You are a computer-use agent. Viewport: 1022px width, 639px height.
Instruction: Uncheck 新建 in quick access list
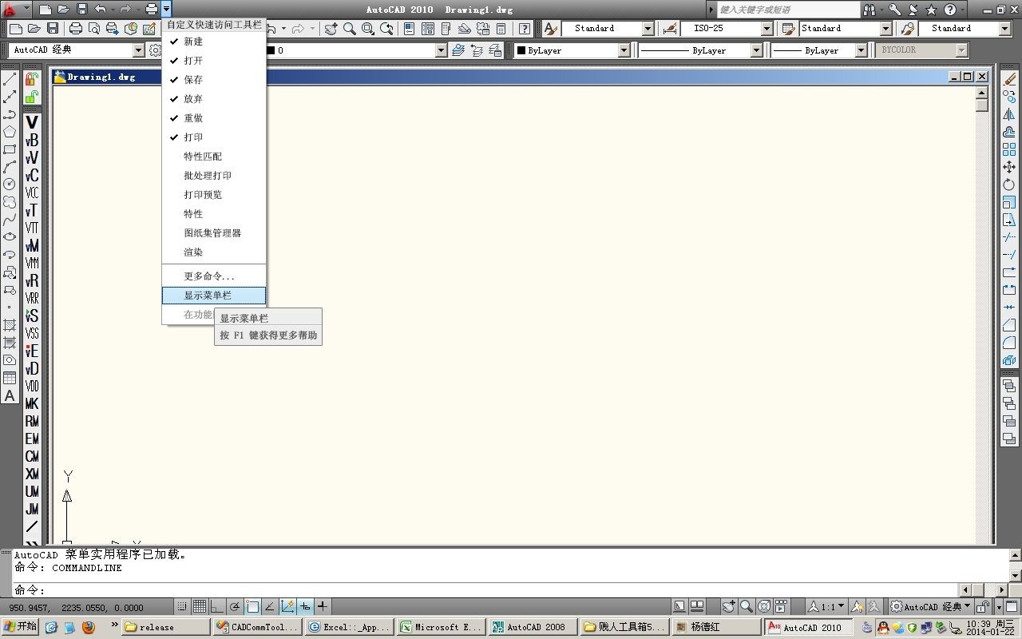pyautogui.click(x=193, y=42)
